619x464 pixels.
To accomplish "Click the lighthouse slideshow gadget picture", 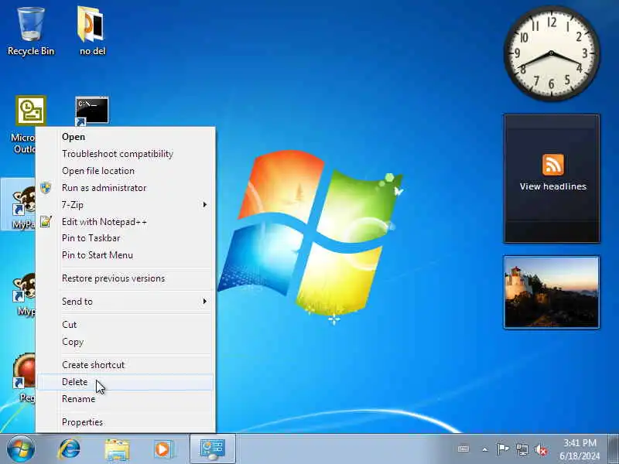I will 552,292.
